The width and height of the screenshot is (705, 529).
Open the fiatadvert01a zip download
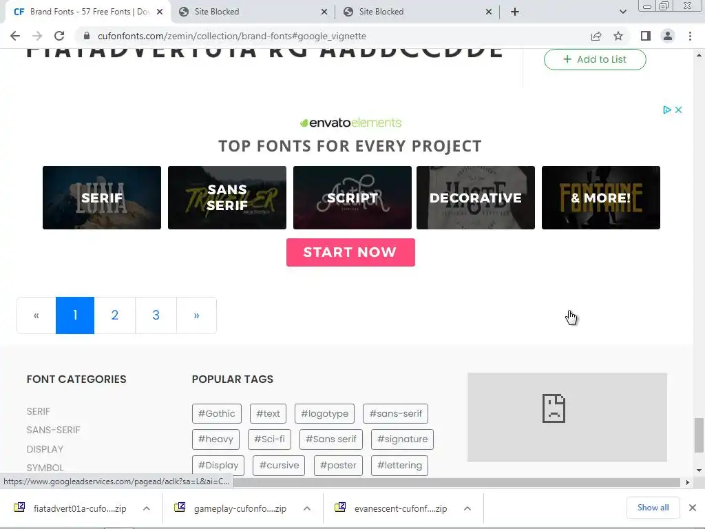point(71,508)
